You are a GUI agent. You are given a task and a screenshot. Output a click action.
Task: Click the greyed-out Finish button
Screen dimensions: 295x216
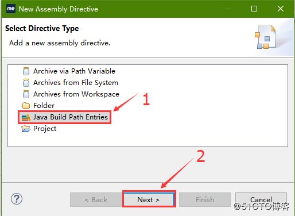point(205,200)
